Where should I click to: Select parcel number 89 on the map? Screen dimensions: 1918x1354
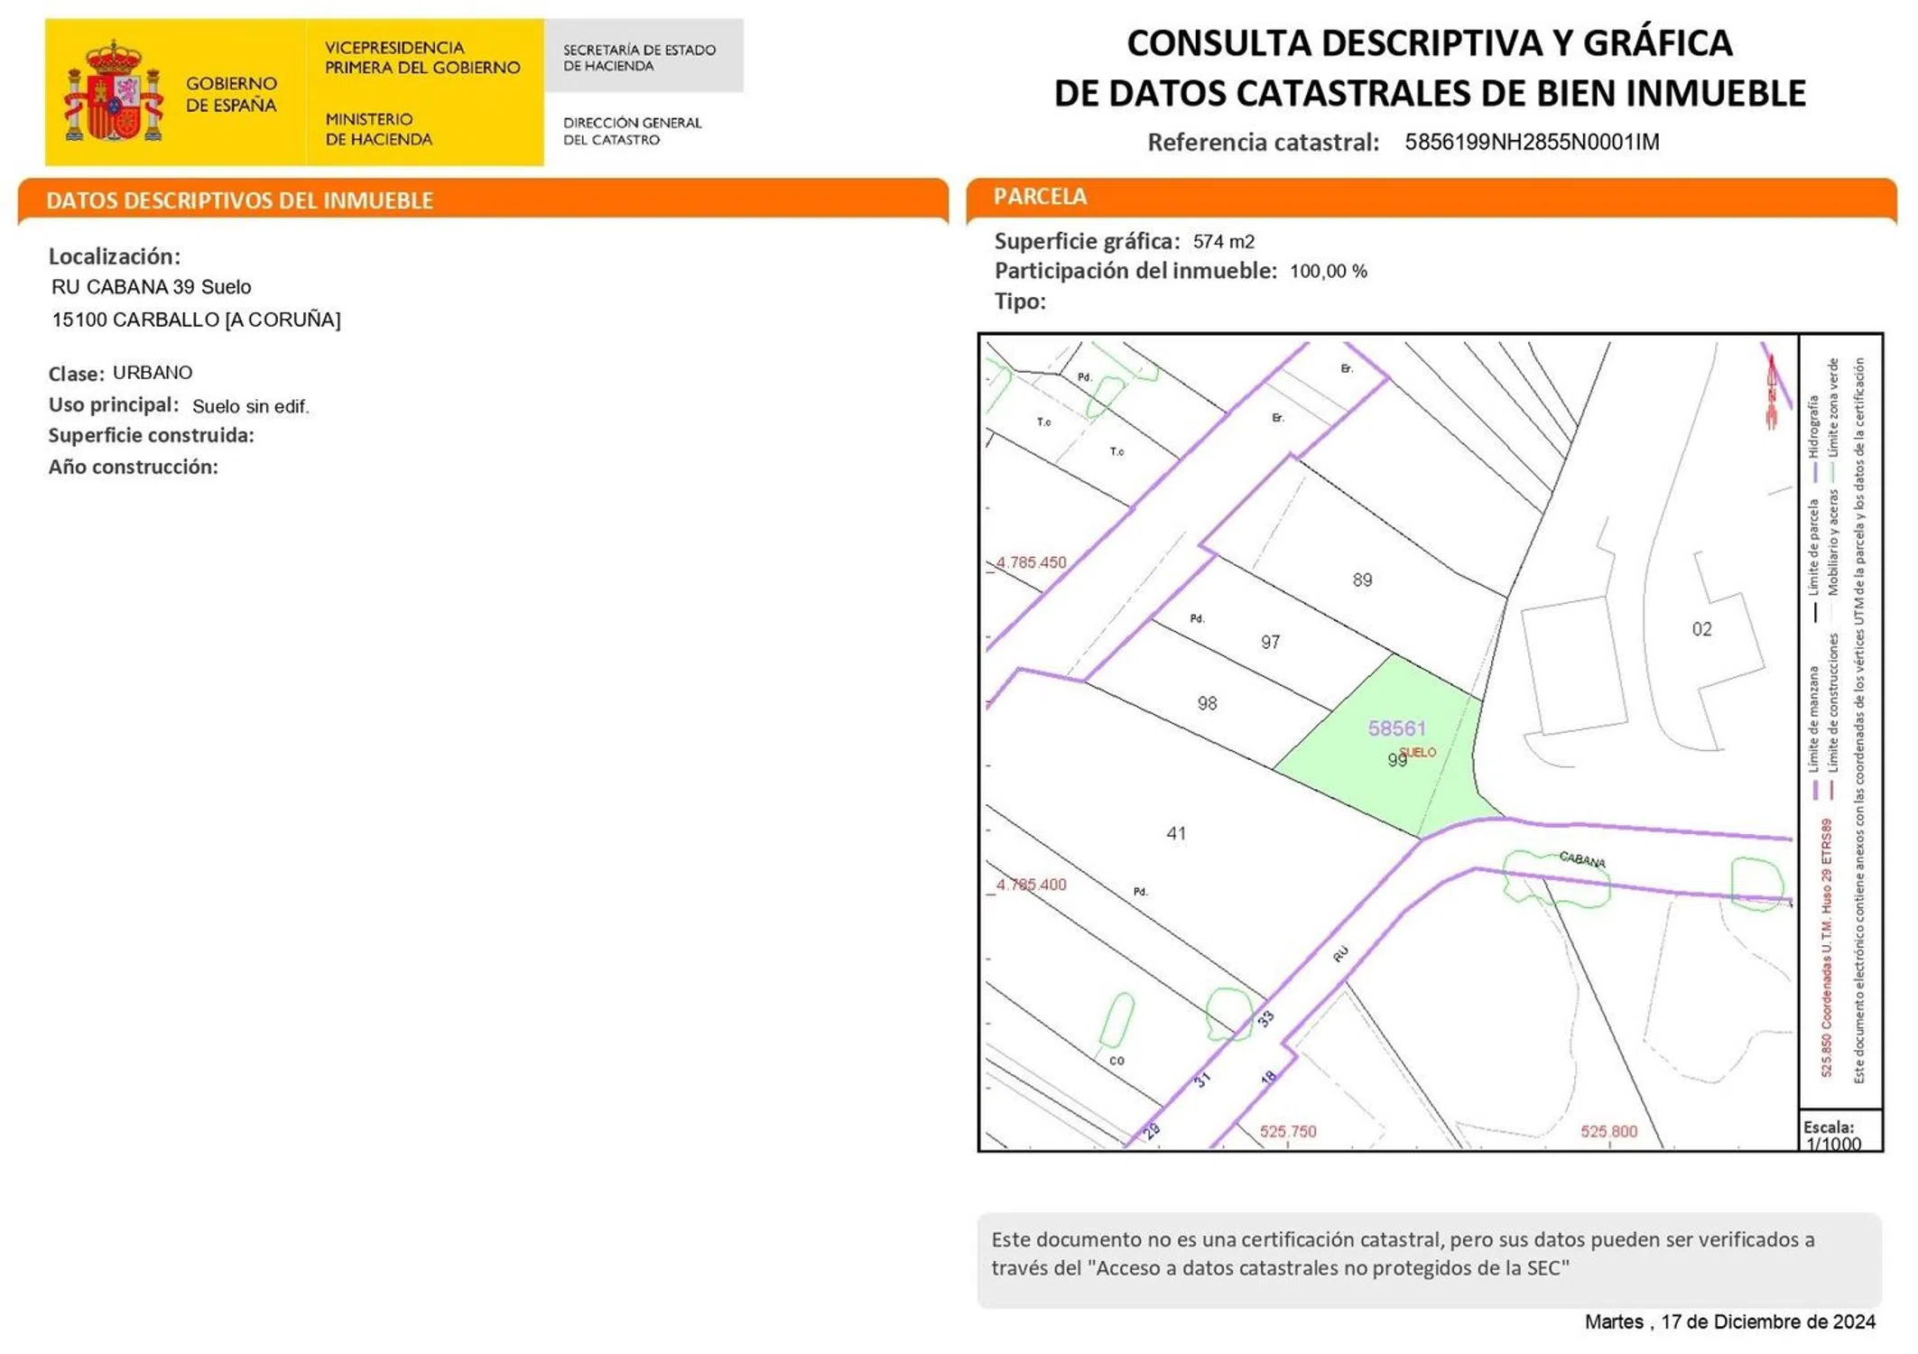[x=1362, y=580]
